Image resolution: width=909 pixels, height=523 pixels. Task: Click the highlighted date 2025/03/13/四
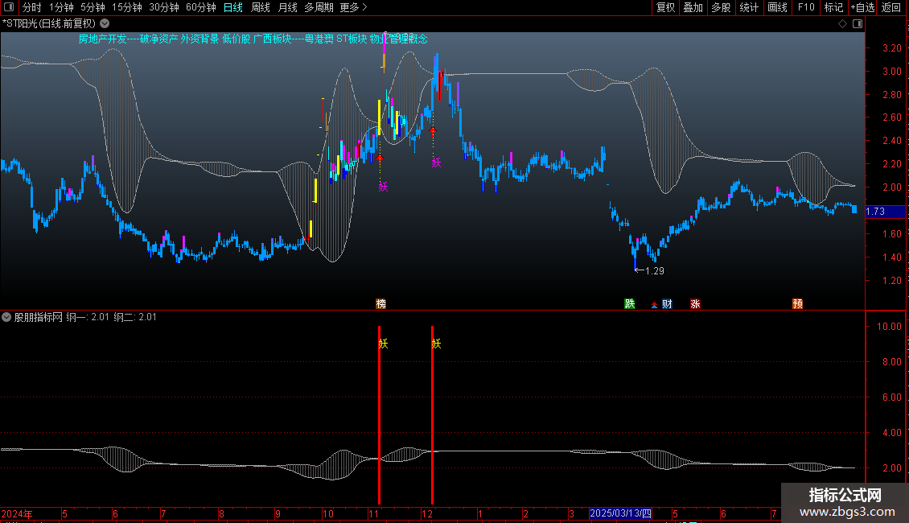pos(620,513)
